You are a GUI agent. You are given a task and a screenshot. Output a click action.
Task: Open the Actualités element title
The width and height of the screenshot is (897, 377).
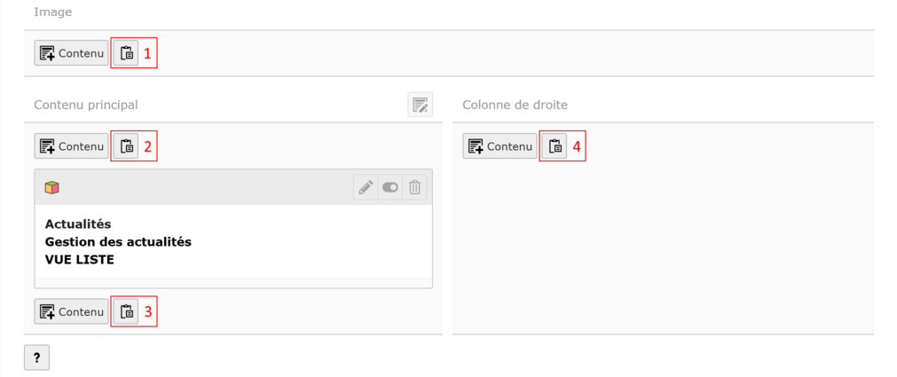click(x=78, y=224)
